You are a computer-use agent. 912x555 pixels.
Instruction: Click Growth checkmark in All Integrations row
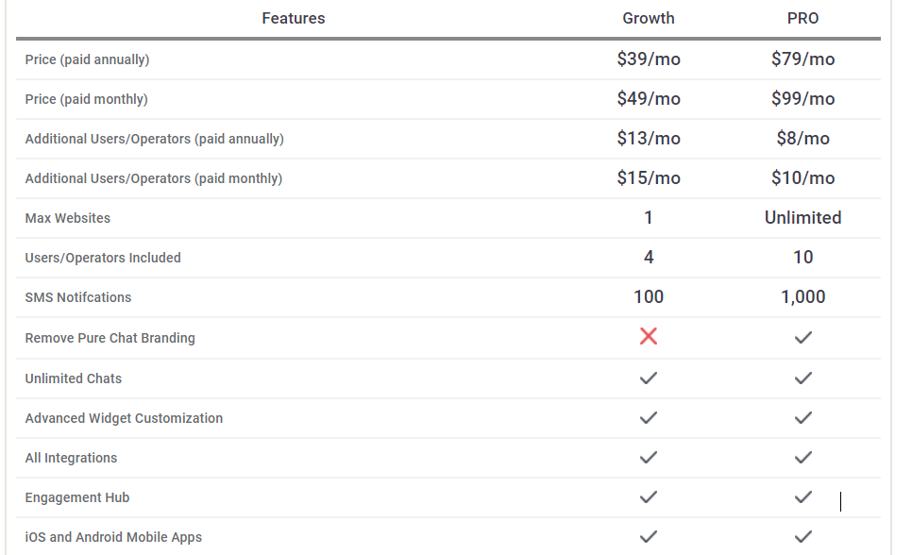[x=648, y=457]
